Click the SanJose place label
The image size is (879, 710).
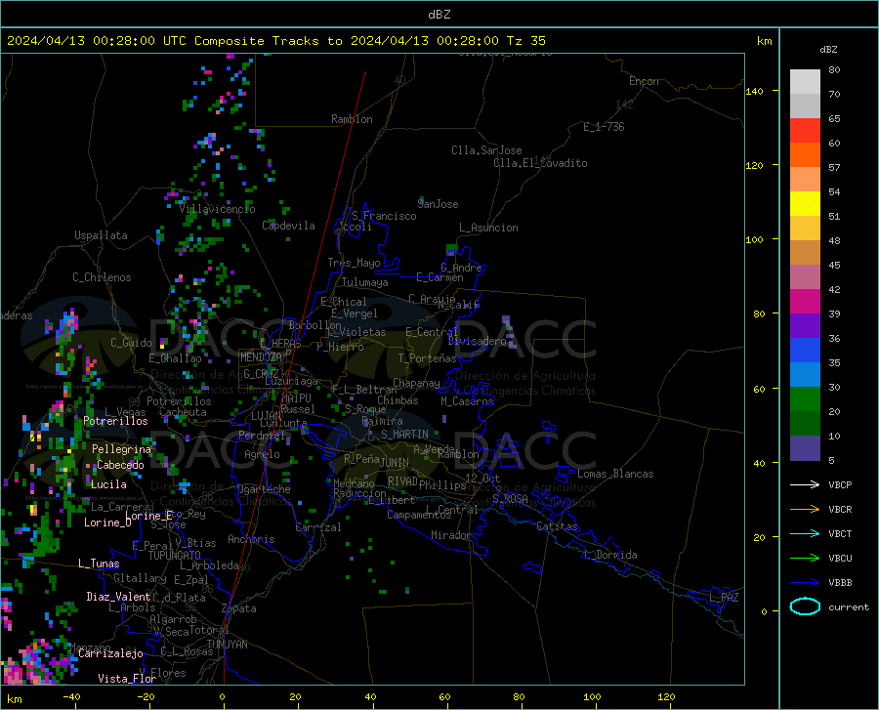pyautogui.click(x=438, y=204)
